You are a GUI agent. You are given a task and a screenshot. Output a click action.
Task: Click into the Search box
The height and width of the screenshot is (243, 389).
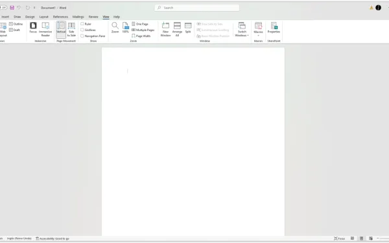tap(197, 8)
